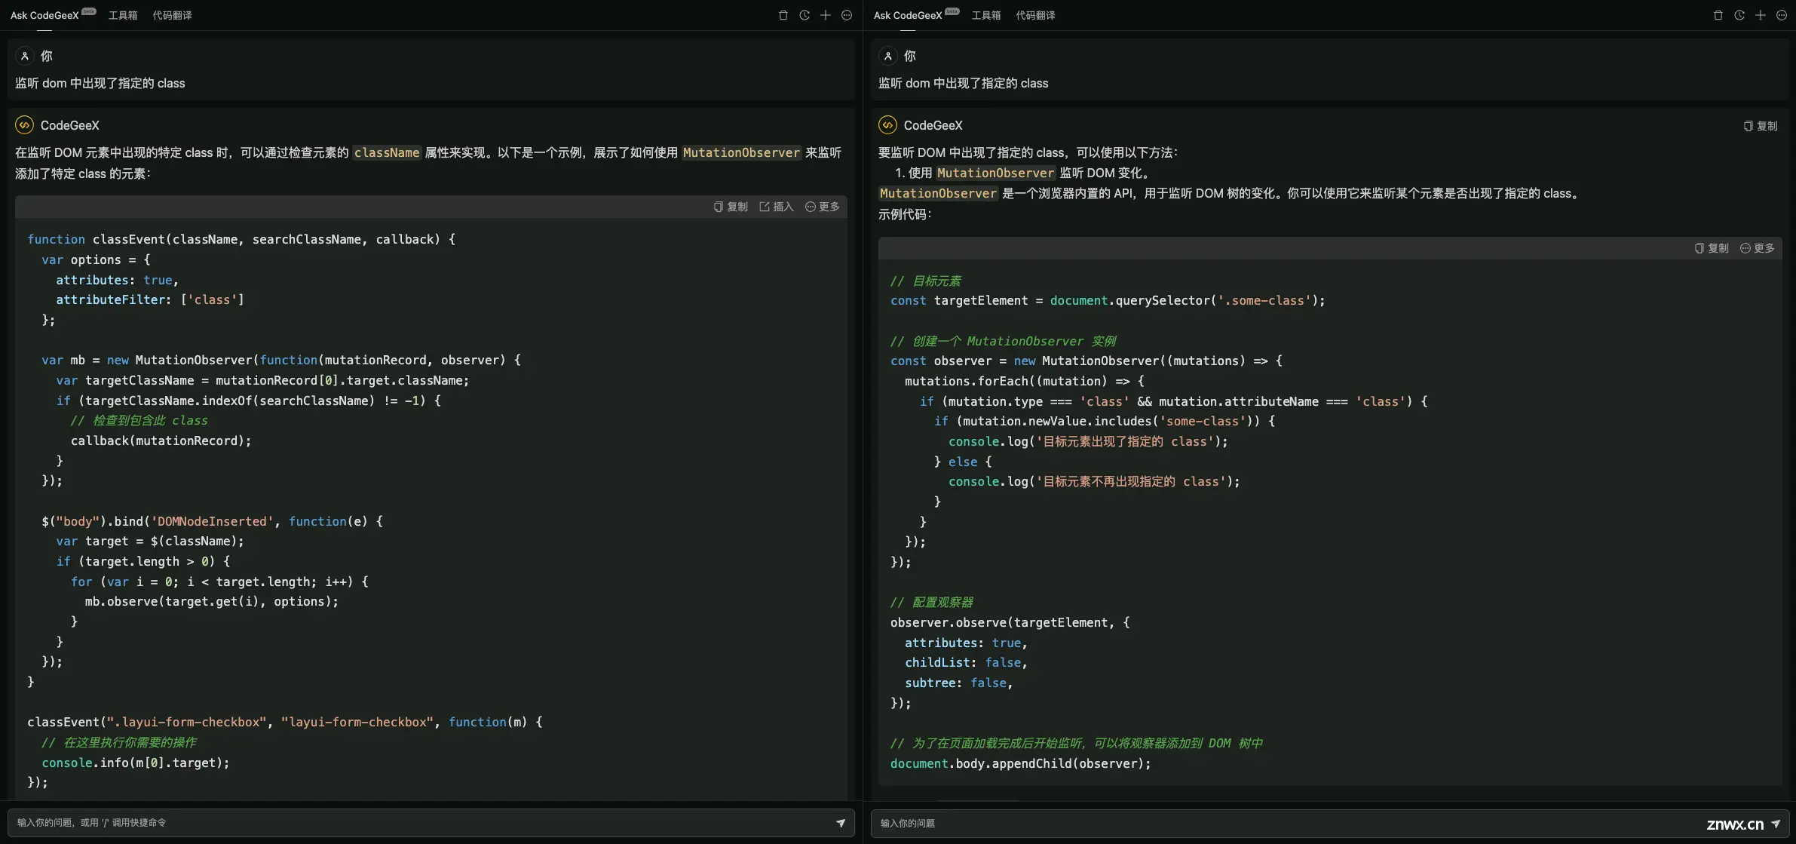Click line 'attributeFilter: ['class']' in left code
Image resolution: width=1796 pixels, height=844 pixels.
150,299
